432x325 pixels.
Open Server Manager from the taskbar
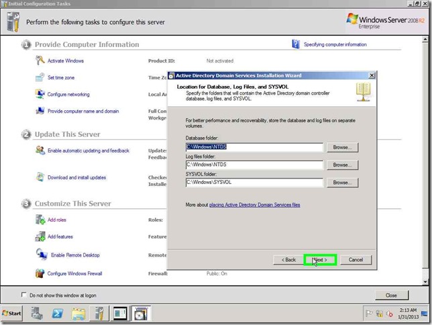37,314
